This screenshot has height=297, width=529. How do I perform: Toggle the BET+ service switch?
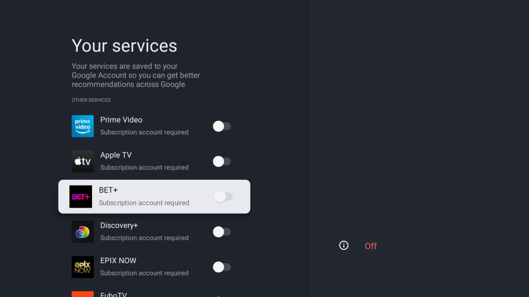click(x=223, y=197)
